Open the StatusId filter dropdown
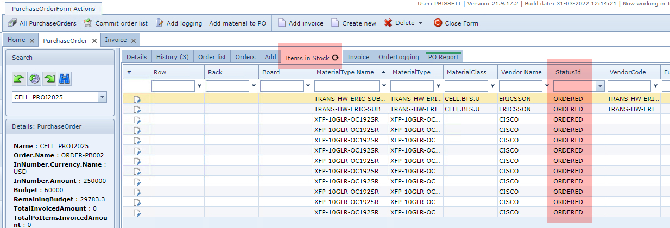This screenshot has height=228, width=670. point(600,86)
